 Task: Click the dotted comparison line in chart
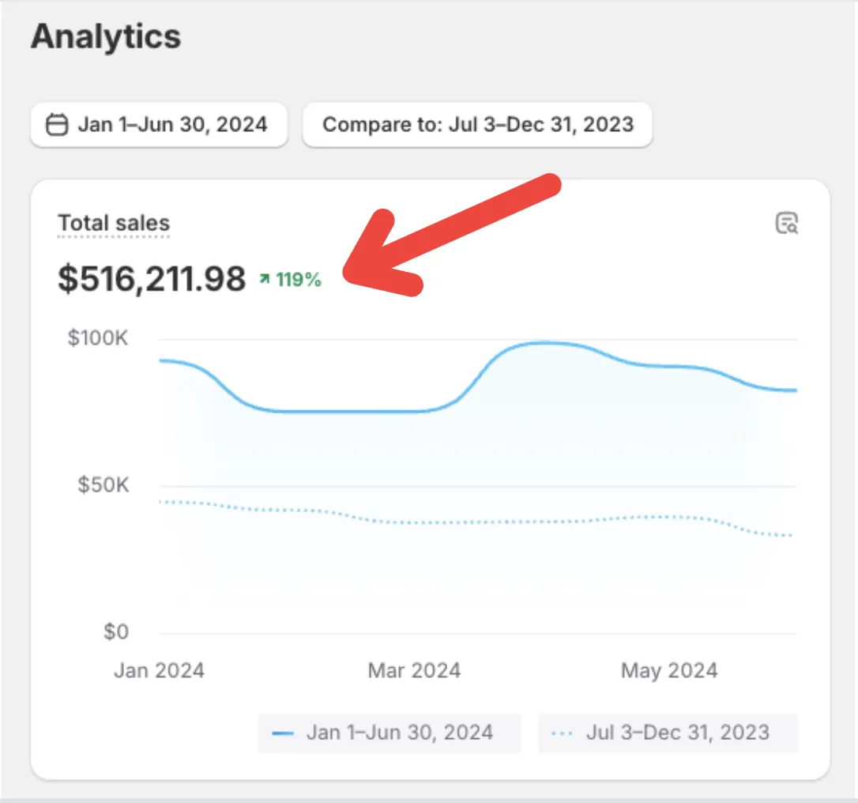pyautogui.click(x=476, y=522)
